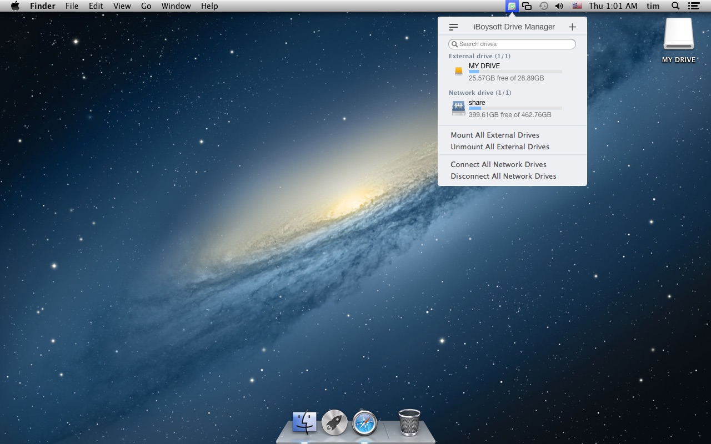Open Launchpad rocket icon in the Dock
The image size is (711, 444).
(x=334, y=423)
